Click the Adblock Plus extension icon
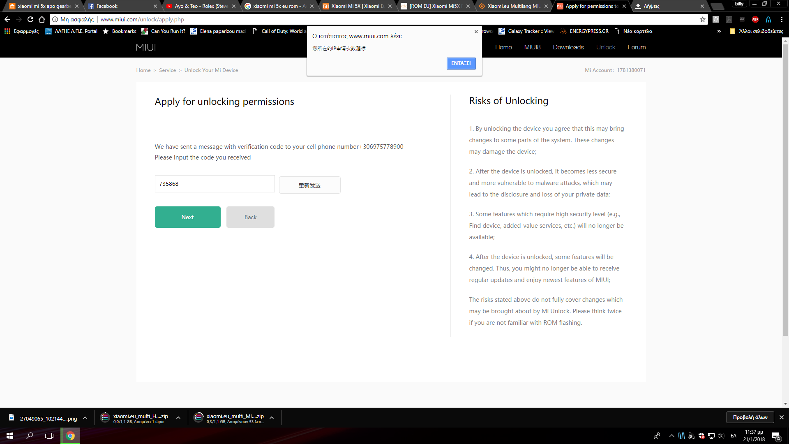 (x=755, y=19)
